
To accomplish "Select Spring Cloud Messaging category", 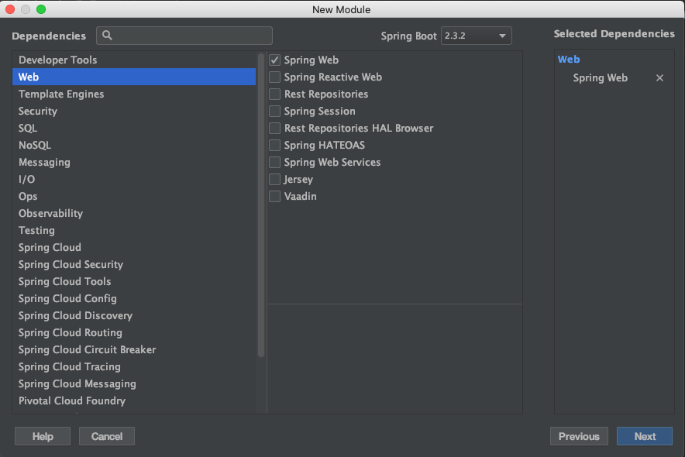I will pyautogui.click(x=134, y=383).
